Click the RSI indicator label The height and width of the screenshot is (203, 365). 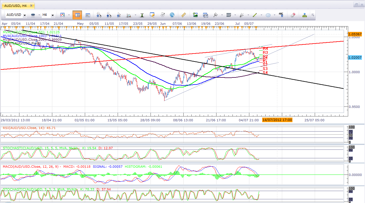[29, 128]
